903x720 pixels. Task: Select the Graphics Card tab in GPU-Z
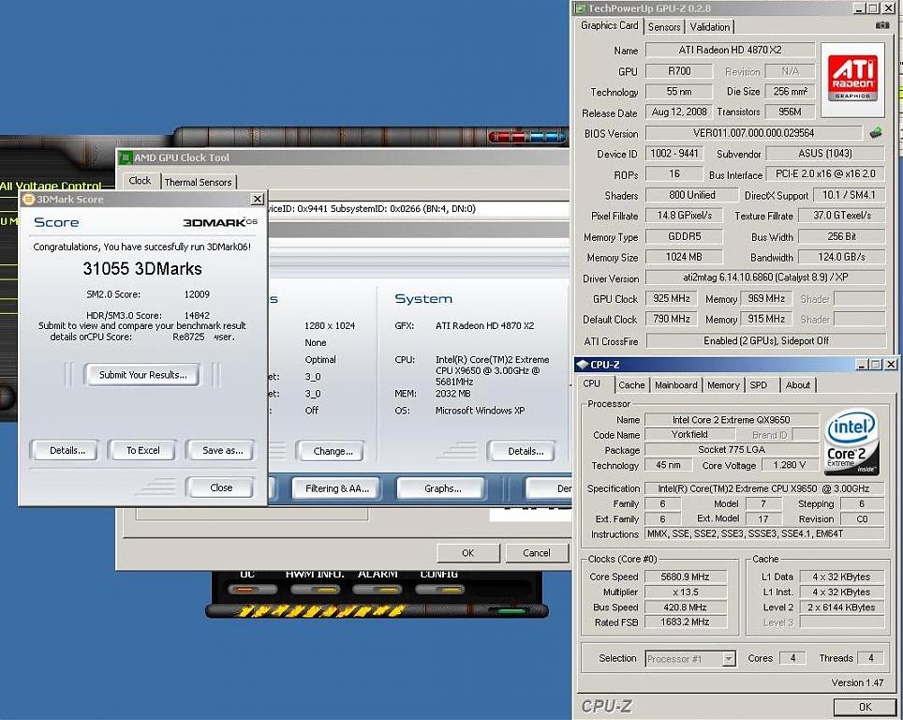(609, 25)
